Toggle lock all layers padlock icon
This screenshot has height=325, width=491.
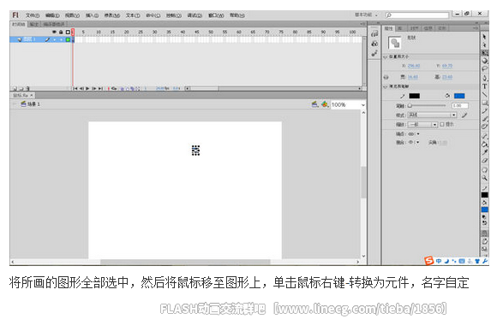tap(61, 32)
